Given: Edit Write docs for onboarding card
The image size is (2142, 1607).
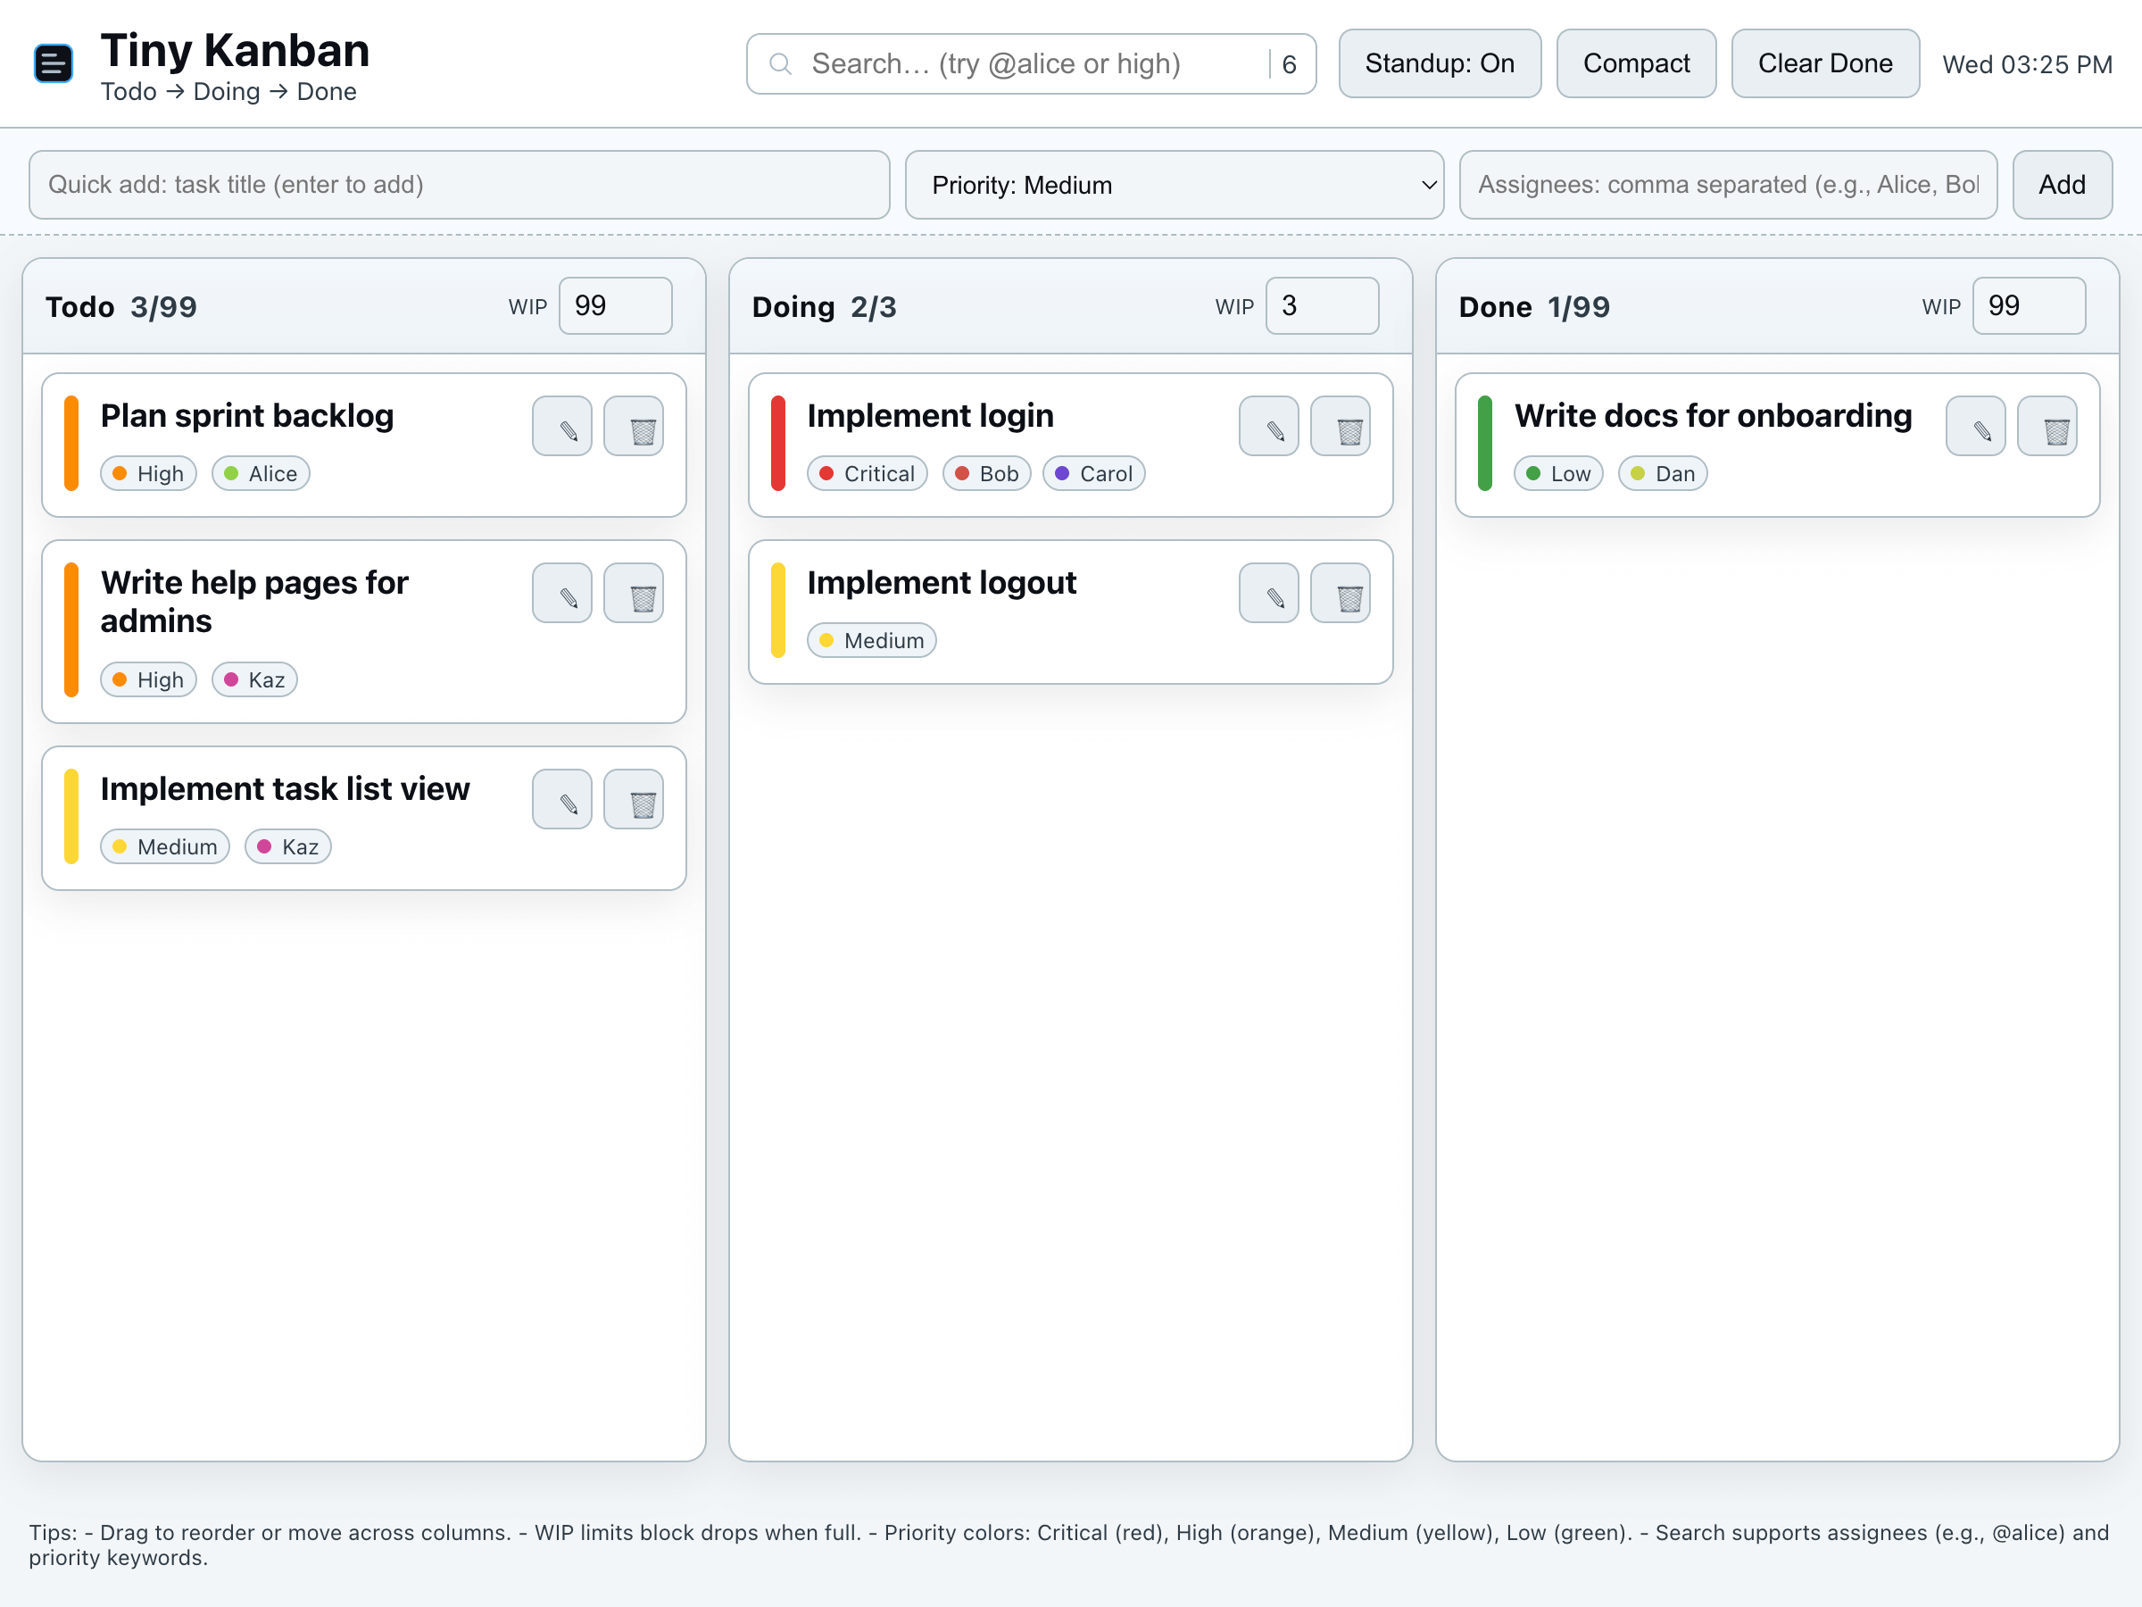Looking at the screenshot, I should [1975, 426].
